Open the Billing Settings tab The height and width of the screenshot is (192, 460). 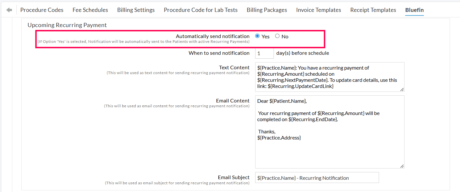click(135, 10)
